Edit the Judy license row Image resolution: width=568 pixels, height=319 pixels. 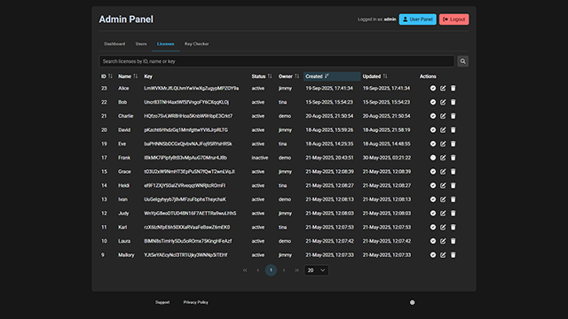tap(443, 214)
